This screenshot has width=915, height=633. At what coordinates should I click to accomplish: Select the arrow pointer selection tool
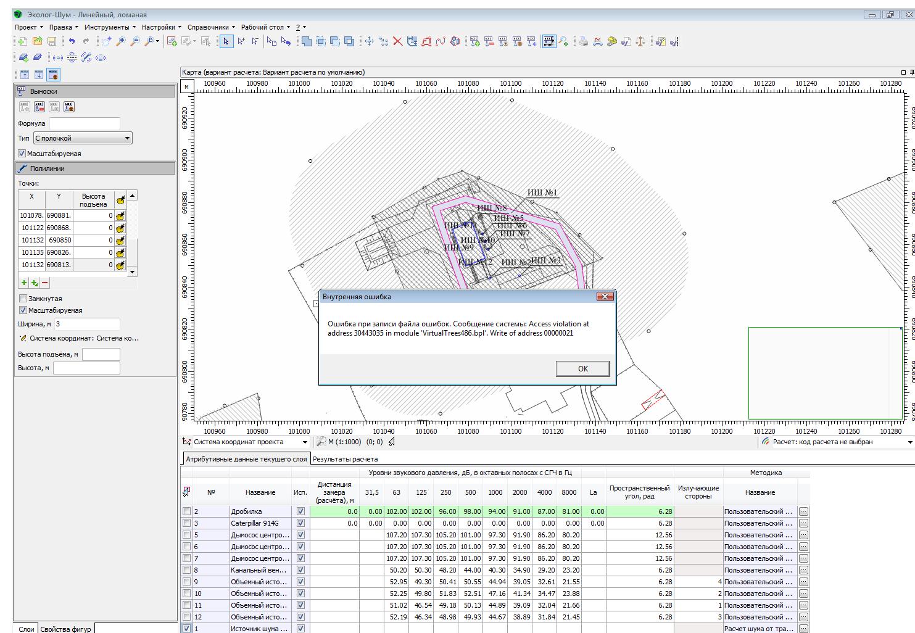226,41
